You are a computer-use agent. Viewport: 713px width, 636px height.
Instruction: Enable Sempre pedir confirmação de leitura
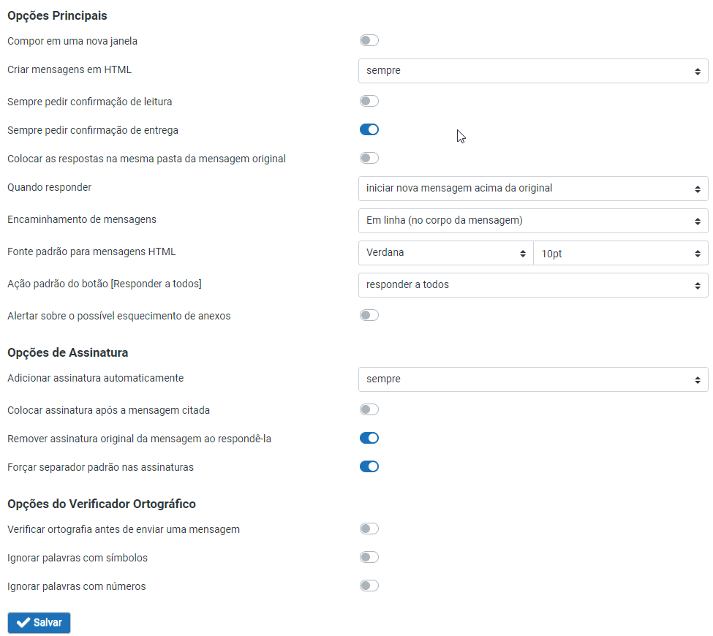[369, 101]
